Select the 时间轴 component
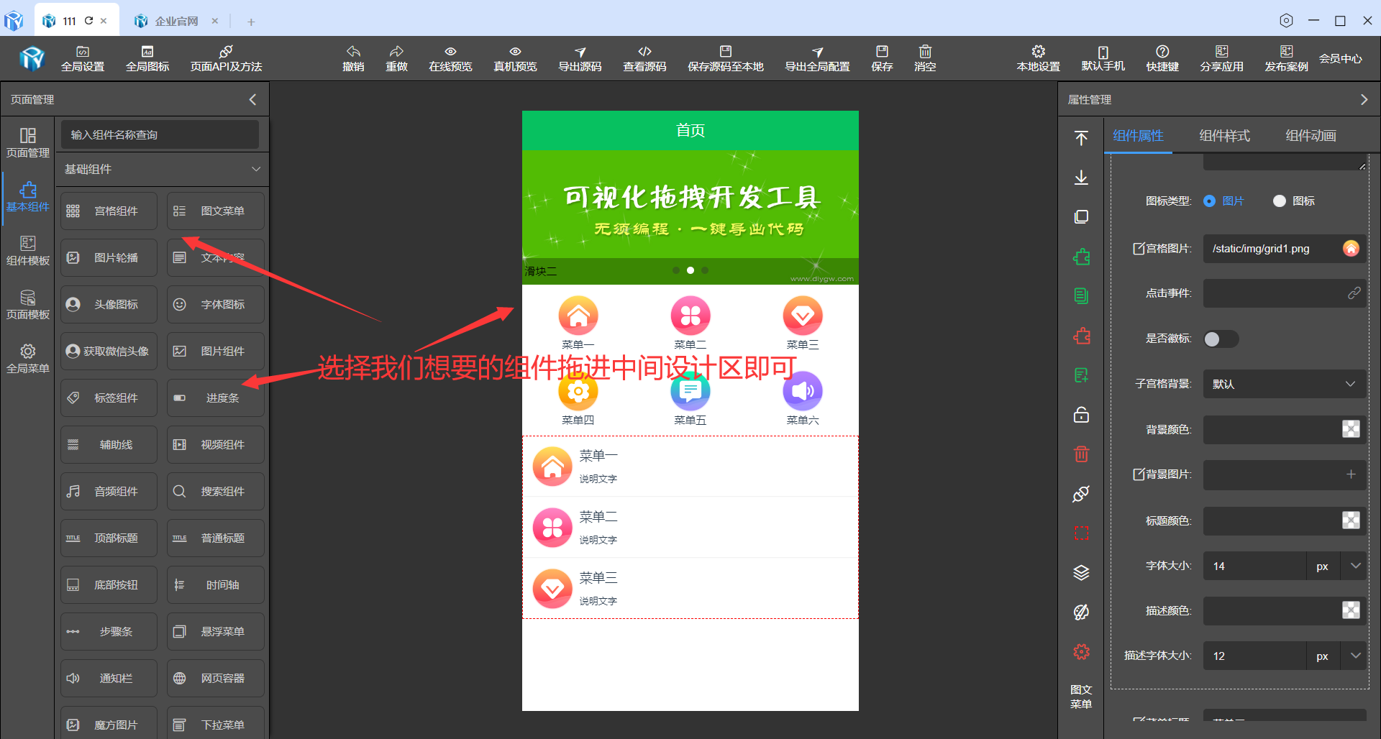Screen dimensions: 1381x739 click(x=215, y=584)
